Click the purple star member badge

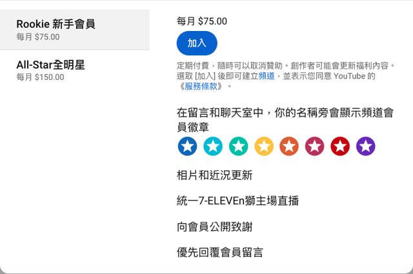365,146
